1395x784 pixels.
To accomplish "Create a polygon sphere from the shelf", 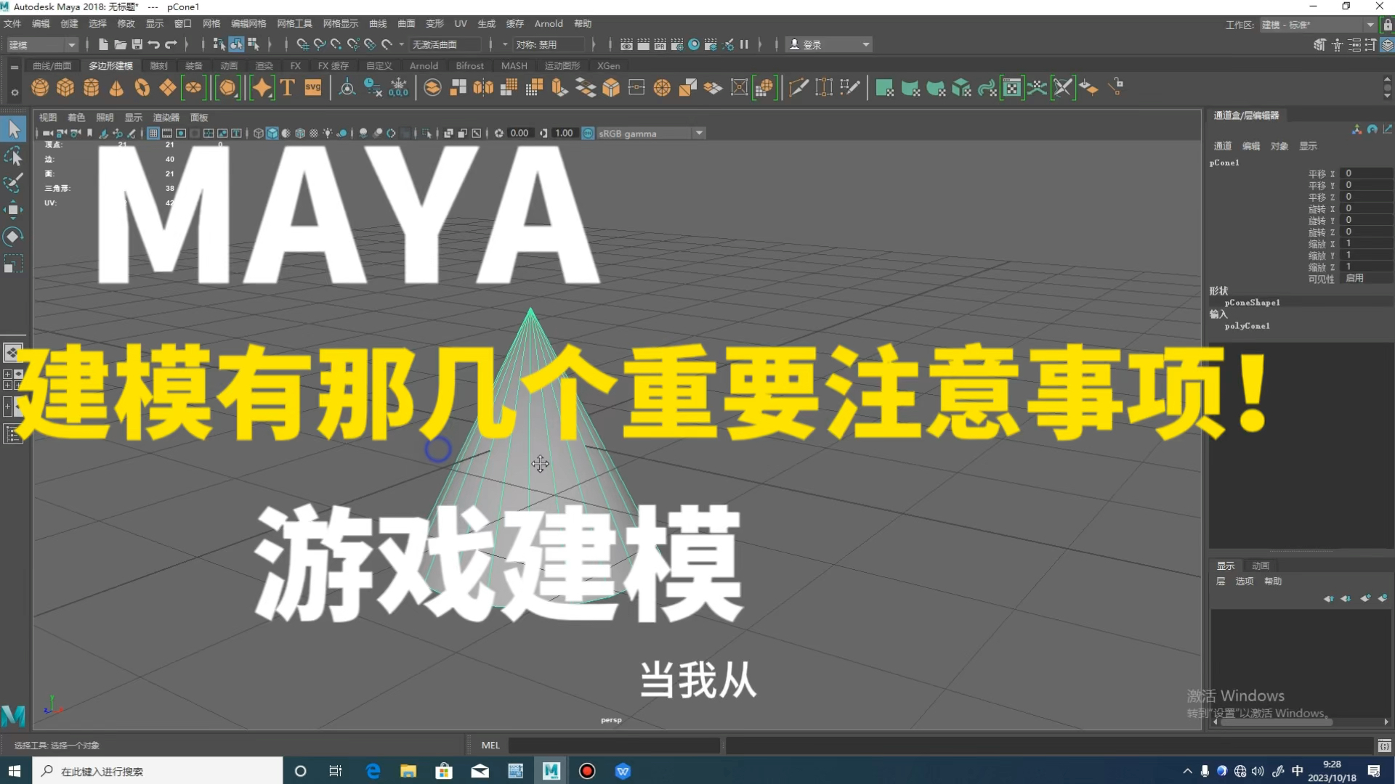I will (x=40, y=87).
